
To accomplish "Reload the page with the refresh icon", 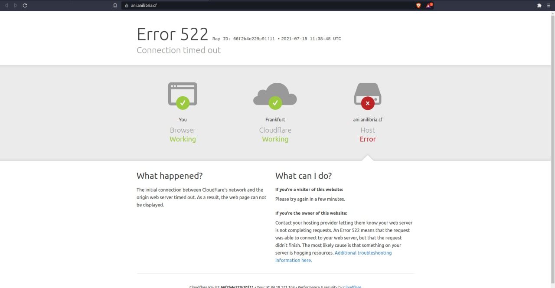I will click(x=25, y=6).
